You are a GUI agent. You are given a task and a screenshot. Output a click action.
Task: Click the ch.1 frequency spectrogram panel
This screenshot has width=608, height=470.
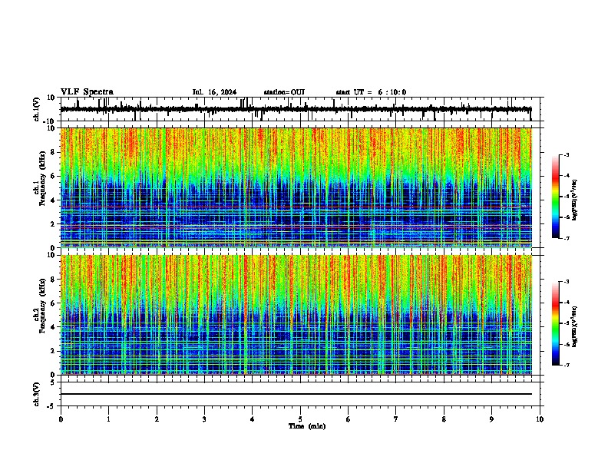[x=296, y=187]
